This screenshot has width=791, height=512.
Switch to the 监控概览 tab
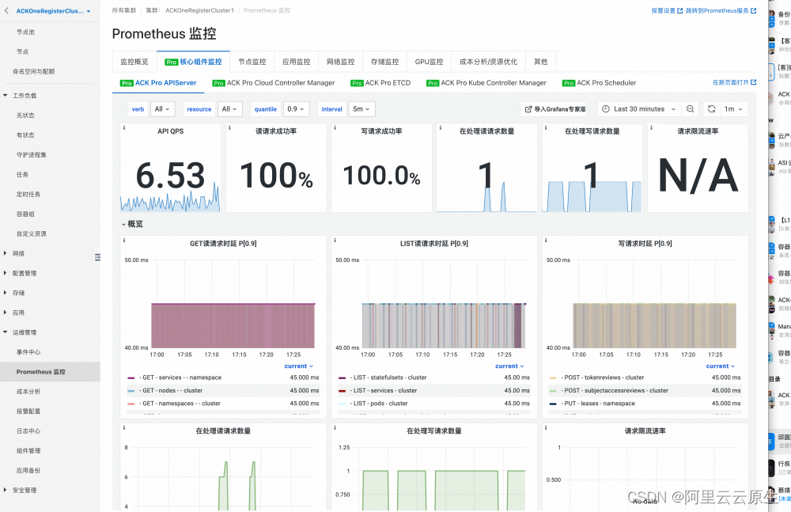click(x=134, y=62)
